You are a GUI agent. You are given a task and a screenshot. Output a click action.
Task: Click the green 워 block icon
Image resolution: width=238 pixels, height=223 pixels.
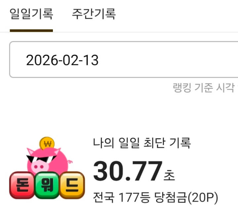pos(47,185)
